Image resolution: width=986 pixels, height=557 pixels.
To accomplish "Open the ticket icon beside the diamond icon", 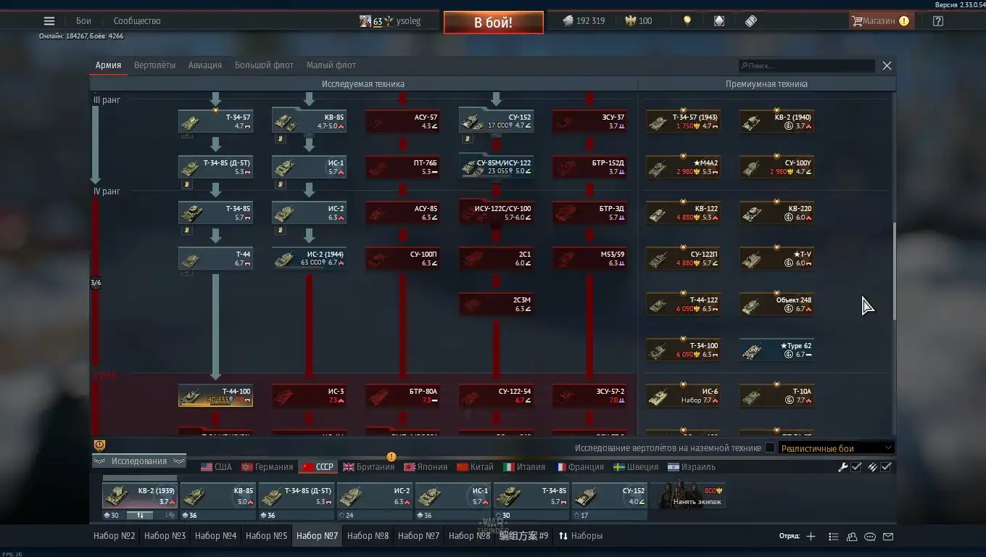I will pyautogui.click(x=751, y=21).
